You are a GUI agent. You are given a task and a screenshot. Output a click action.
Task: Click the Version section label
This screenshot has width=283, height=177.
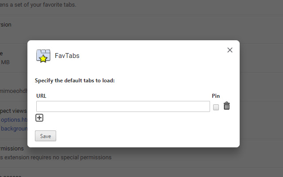coord(6,24)
